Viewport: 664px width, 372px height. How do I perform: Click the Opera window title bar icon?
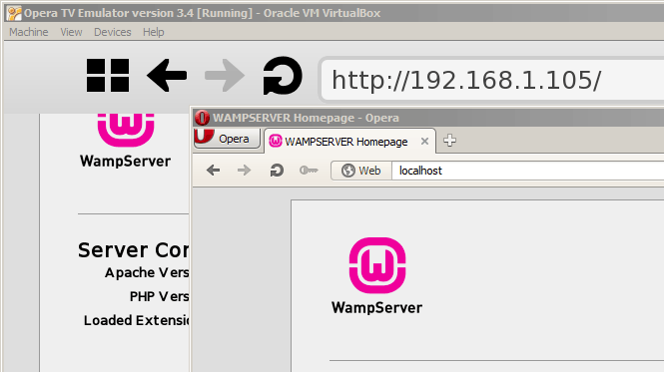pos(202,118)
